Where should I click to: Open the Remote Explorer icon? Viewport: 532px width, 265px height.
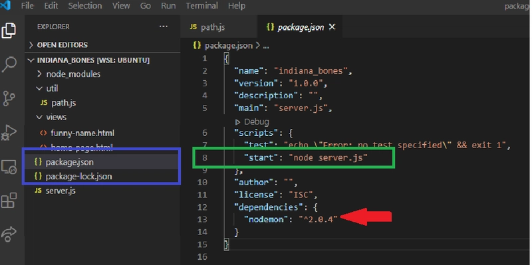click(9, 167)
